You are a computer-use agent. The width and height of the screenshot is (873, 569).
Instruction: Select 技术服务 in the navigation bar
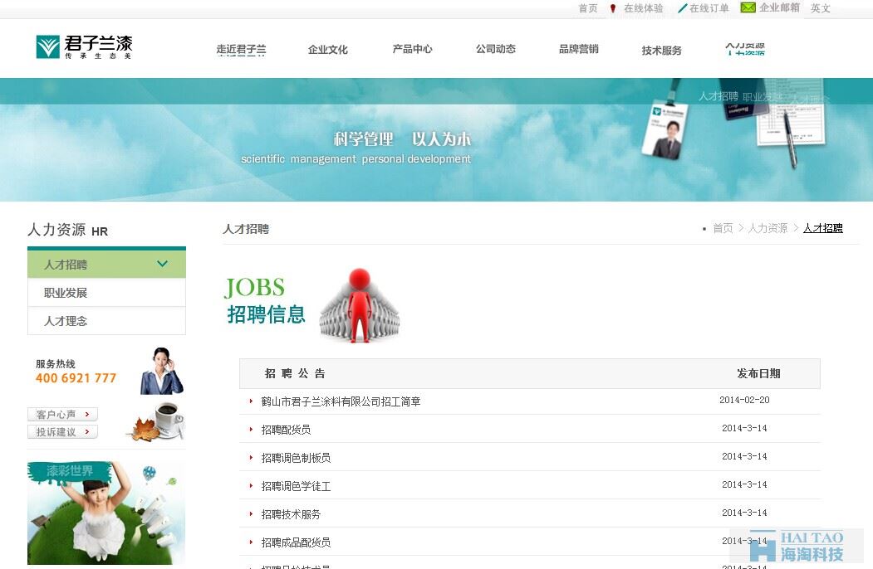point(661,51)
